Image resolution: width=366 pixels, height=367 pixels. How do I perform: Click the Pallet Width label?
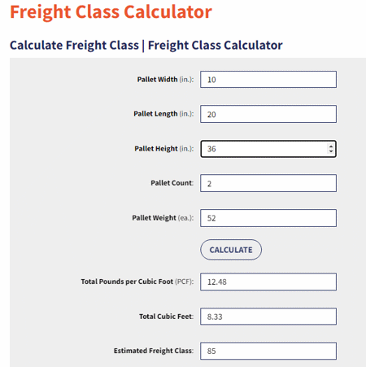click(x=165, y=80)
